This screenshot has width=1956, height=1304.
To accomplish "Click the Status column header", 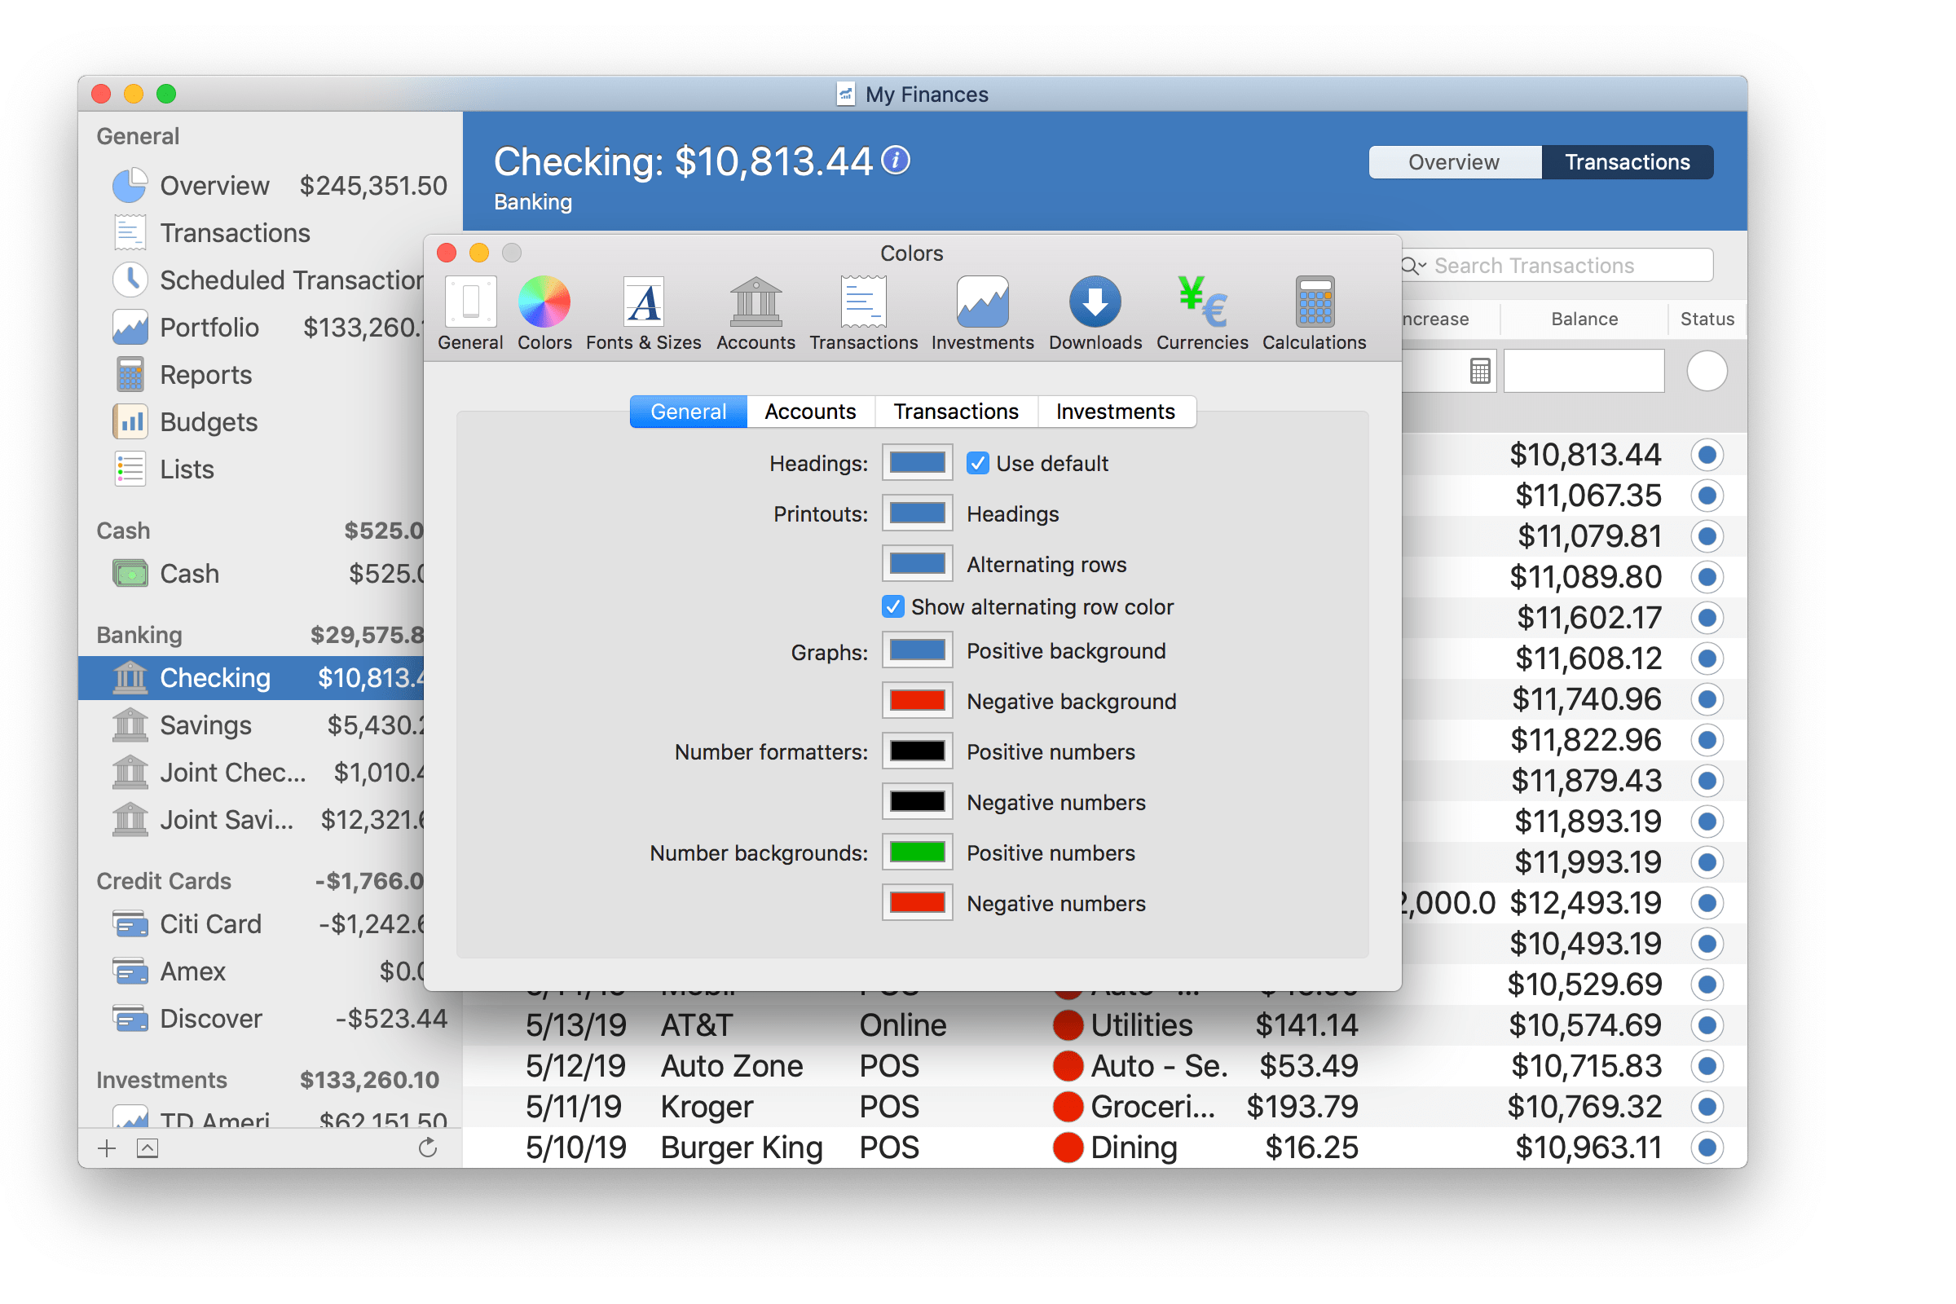I will pos(1707,319).
